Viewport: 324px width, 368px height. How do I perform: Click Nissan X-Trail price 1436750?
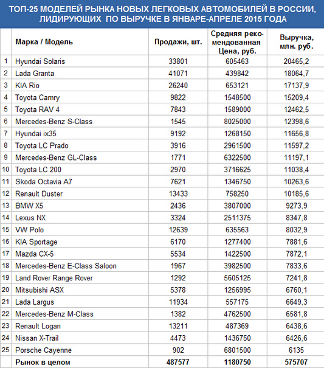click(237, 338)
